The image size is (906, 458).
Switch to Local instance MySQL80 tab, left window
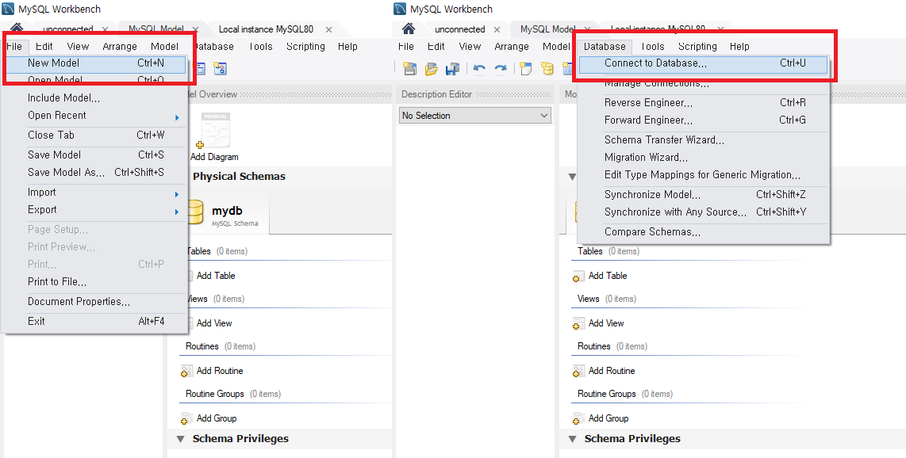click(267, 29)
